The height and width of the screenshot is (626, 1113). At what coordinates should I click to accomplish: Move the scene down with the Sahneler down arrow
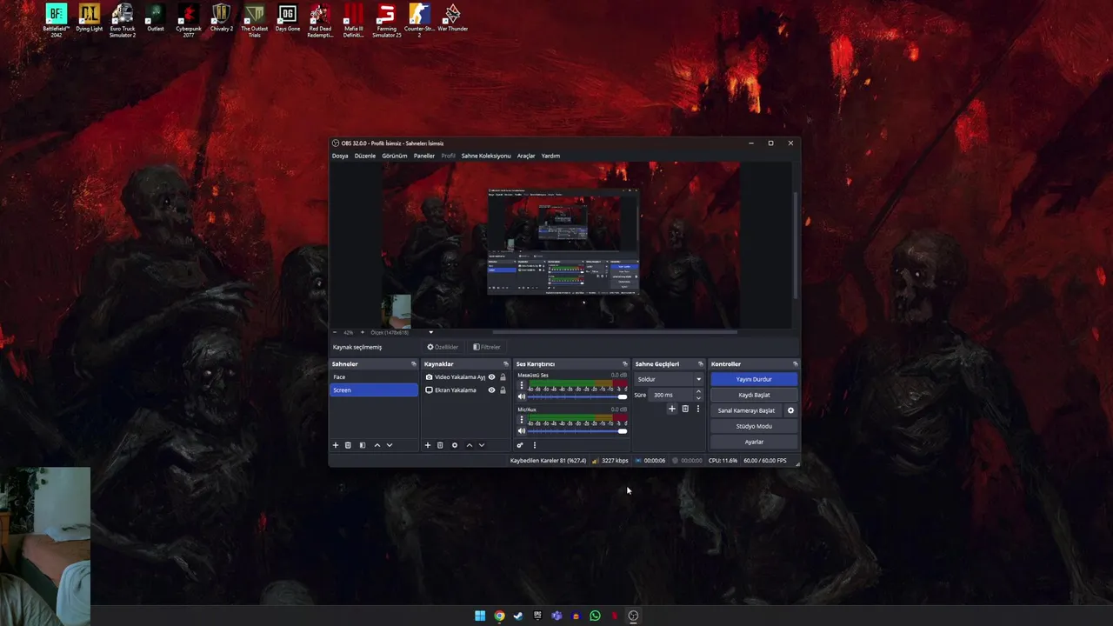390,445
